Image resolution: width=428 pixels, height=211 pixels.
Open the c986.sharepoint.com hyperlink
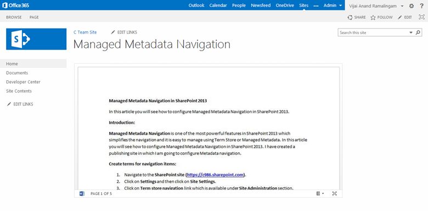point(215,175)
